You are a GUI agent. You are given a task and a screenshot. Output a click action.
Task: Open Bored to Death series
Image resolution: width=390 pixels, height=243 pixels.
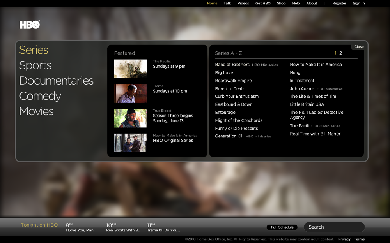coord(230,89)
